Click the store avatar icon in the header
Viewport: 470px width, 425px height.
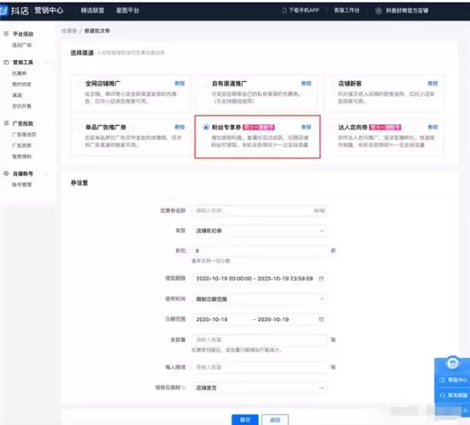379,11
